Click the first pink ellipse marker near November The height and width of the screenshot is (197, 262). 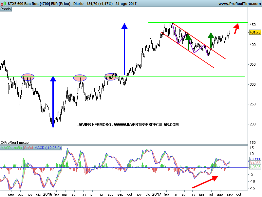pos(28,77)
